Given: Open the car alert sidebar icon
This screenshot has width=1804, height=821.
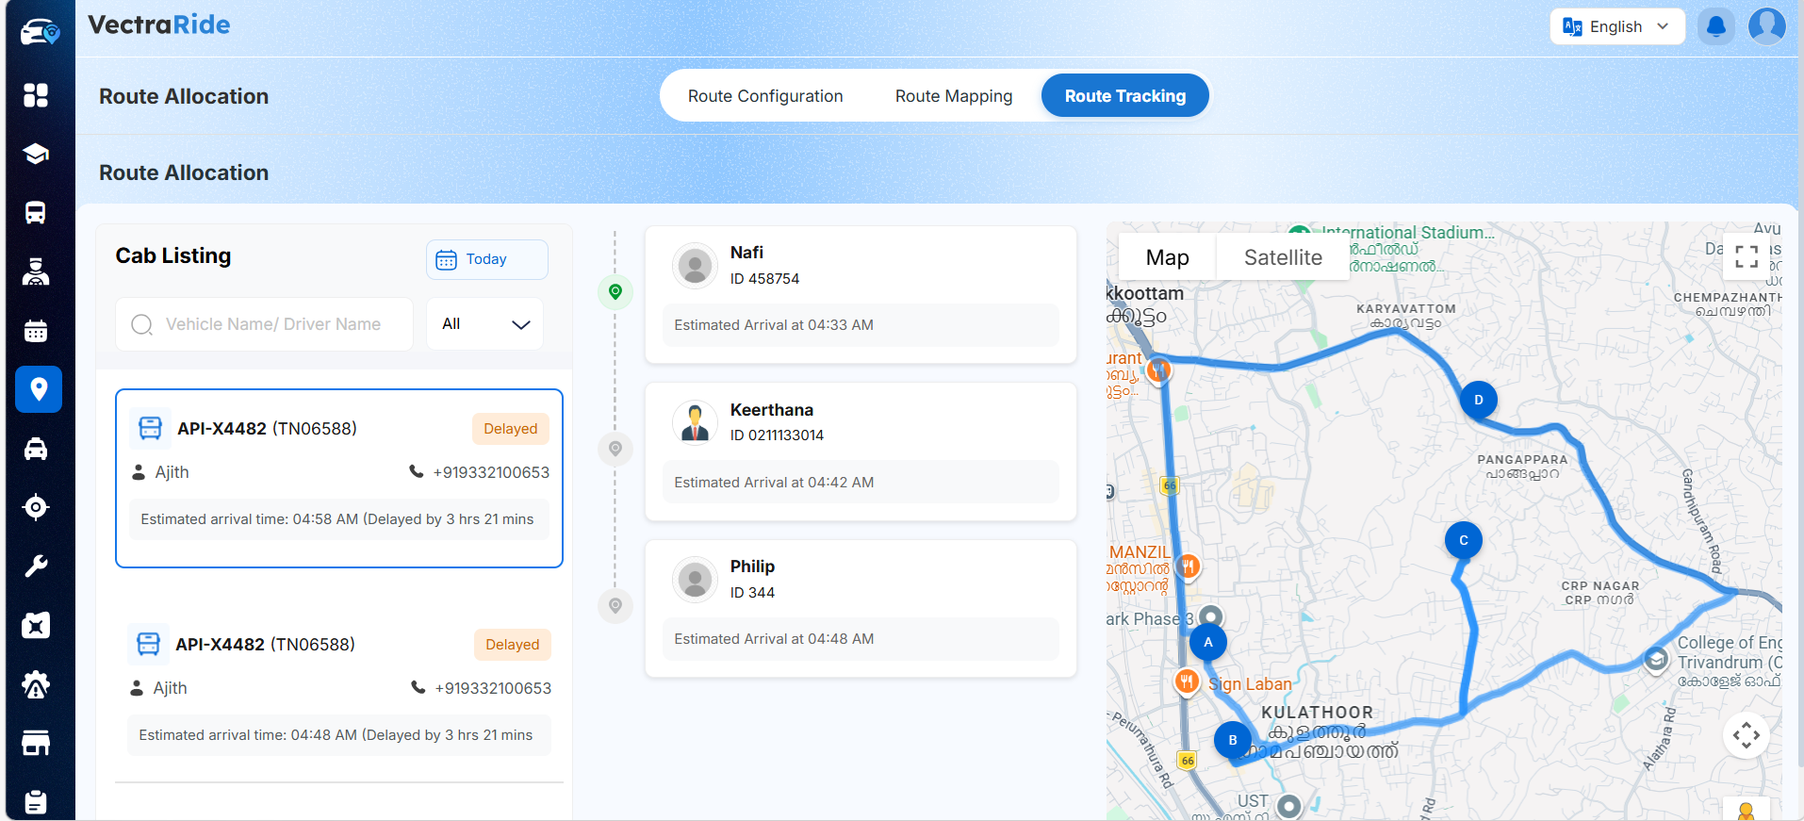Looking at the screenshot, I should [36, 684].
